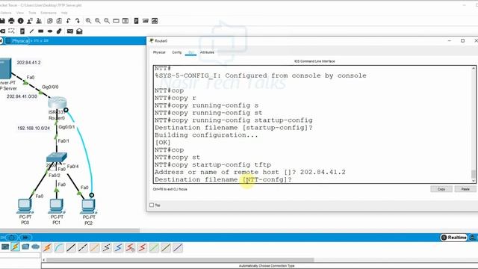This screenshot has width=478, height=269.
Task: Pick the Serial DCE cable with clock
Action: [x=130, y=247]
